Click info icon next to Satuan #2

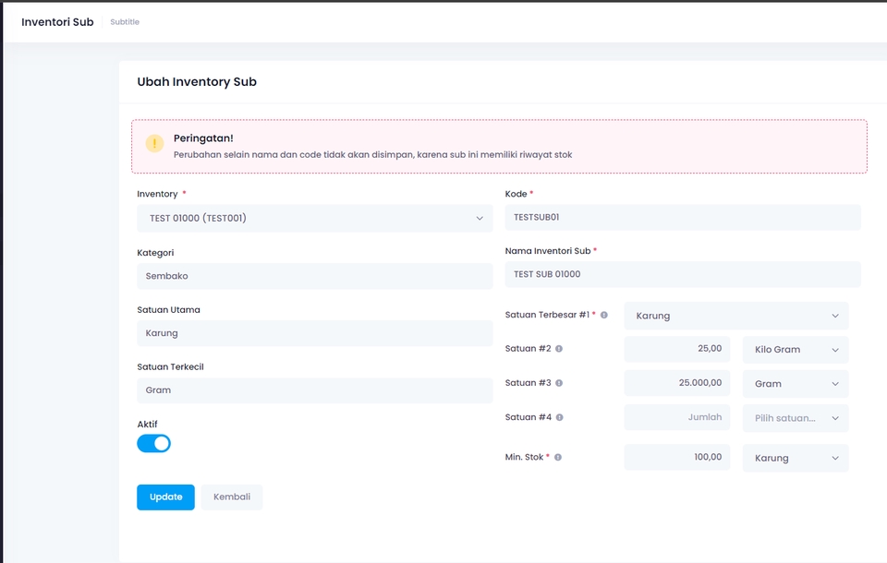point(559,349)
